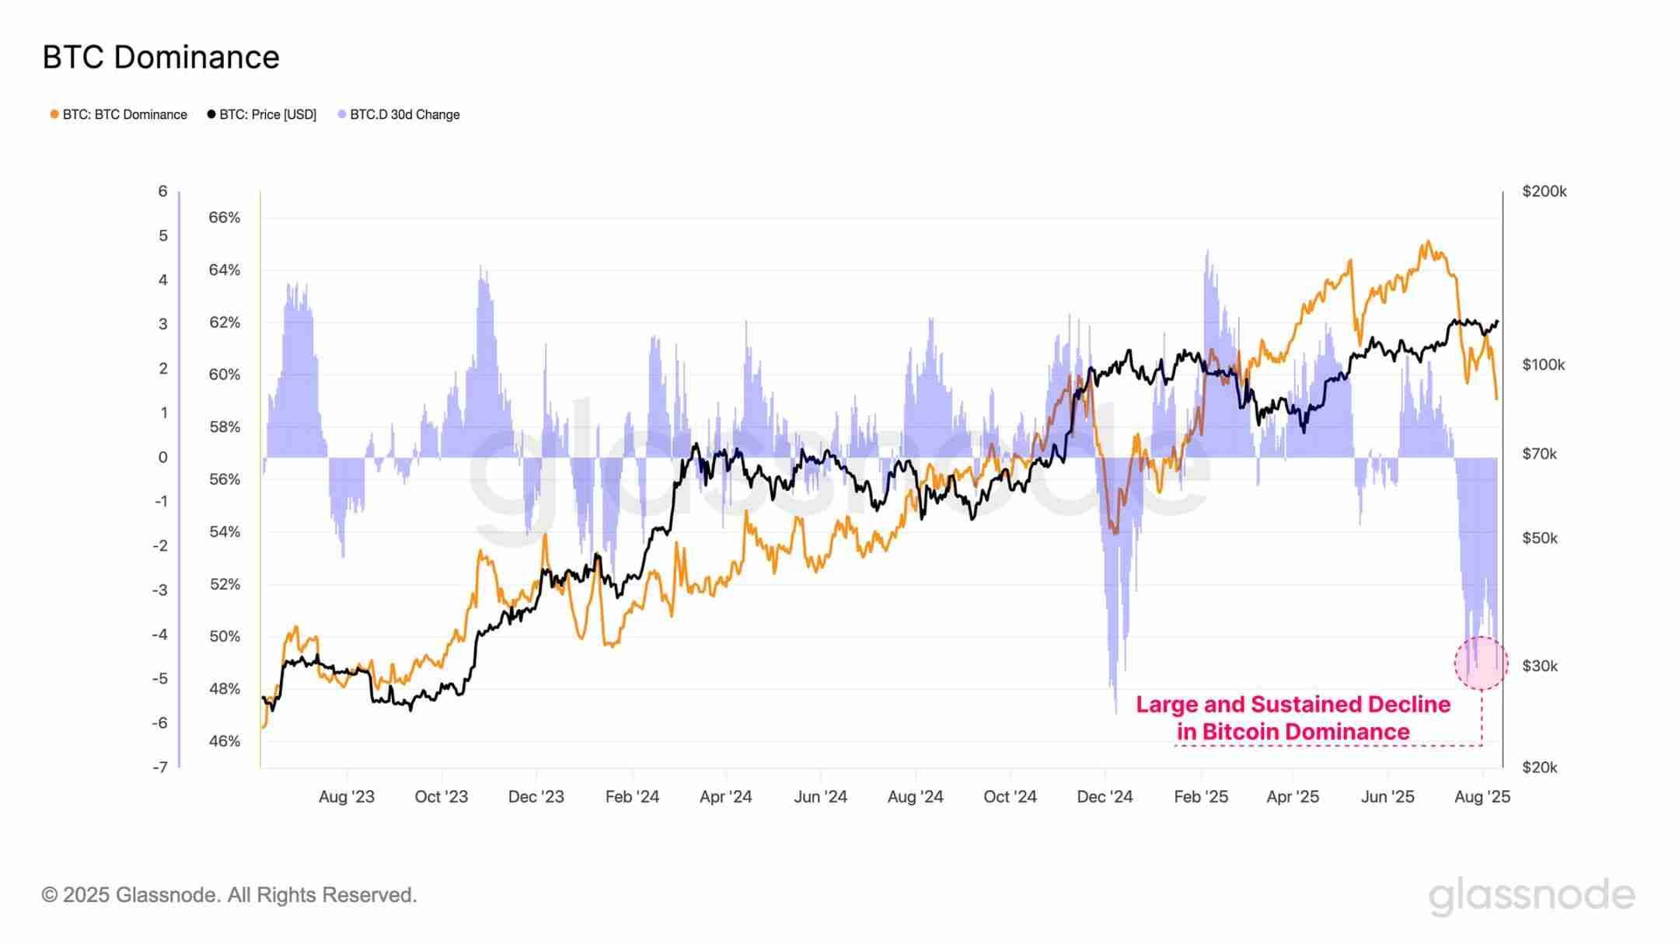1679x944 pixels.
Task: Click the "BTC Dominance" chart title
Action: 161,57
